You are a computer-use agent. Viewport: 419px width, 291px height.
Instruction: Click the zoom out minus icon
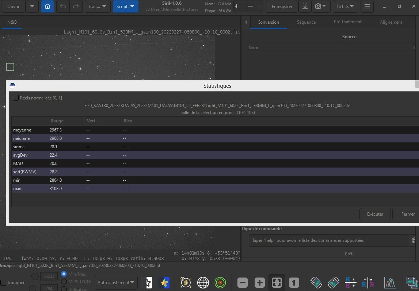[x=242, y=283]
